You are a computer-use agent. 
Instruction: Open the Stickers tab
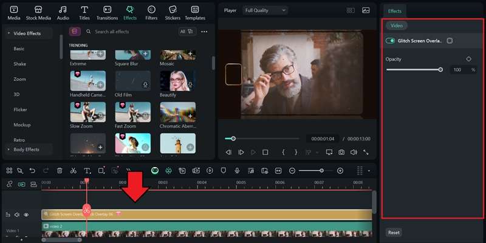tap(173, 13)
